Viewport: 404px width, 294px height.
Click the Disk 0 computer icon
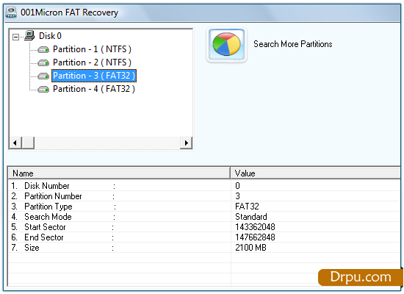[x=29, y=35]
